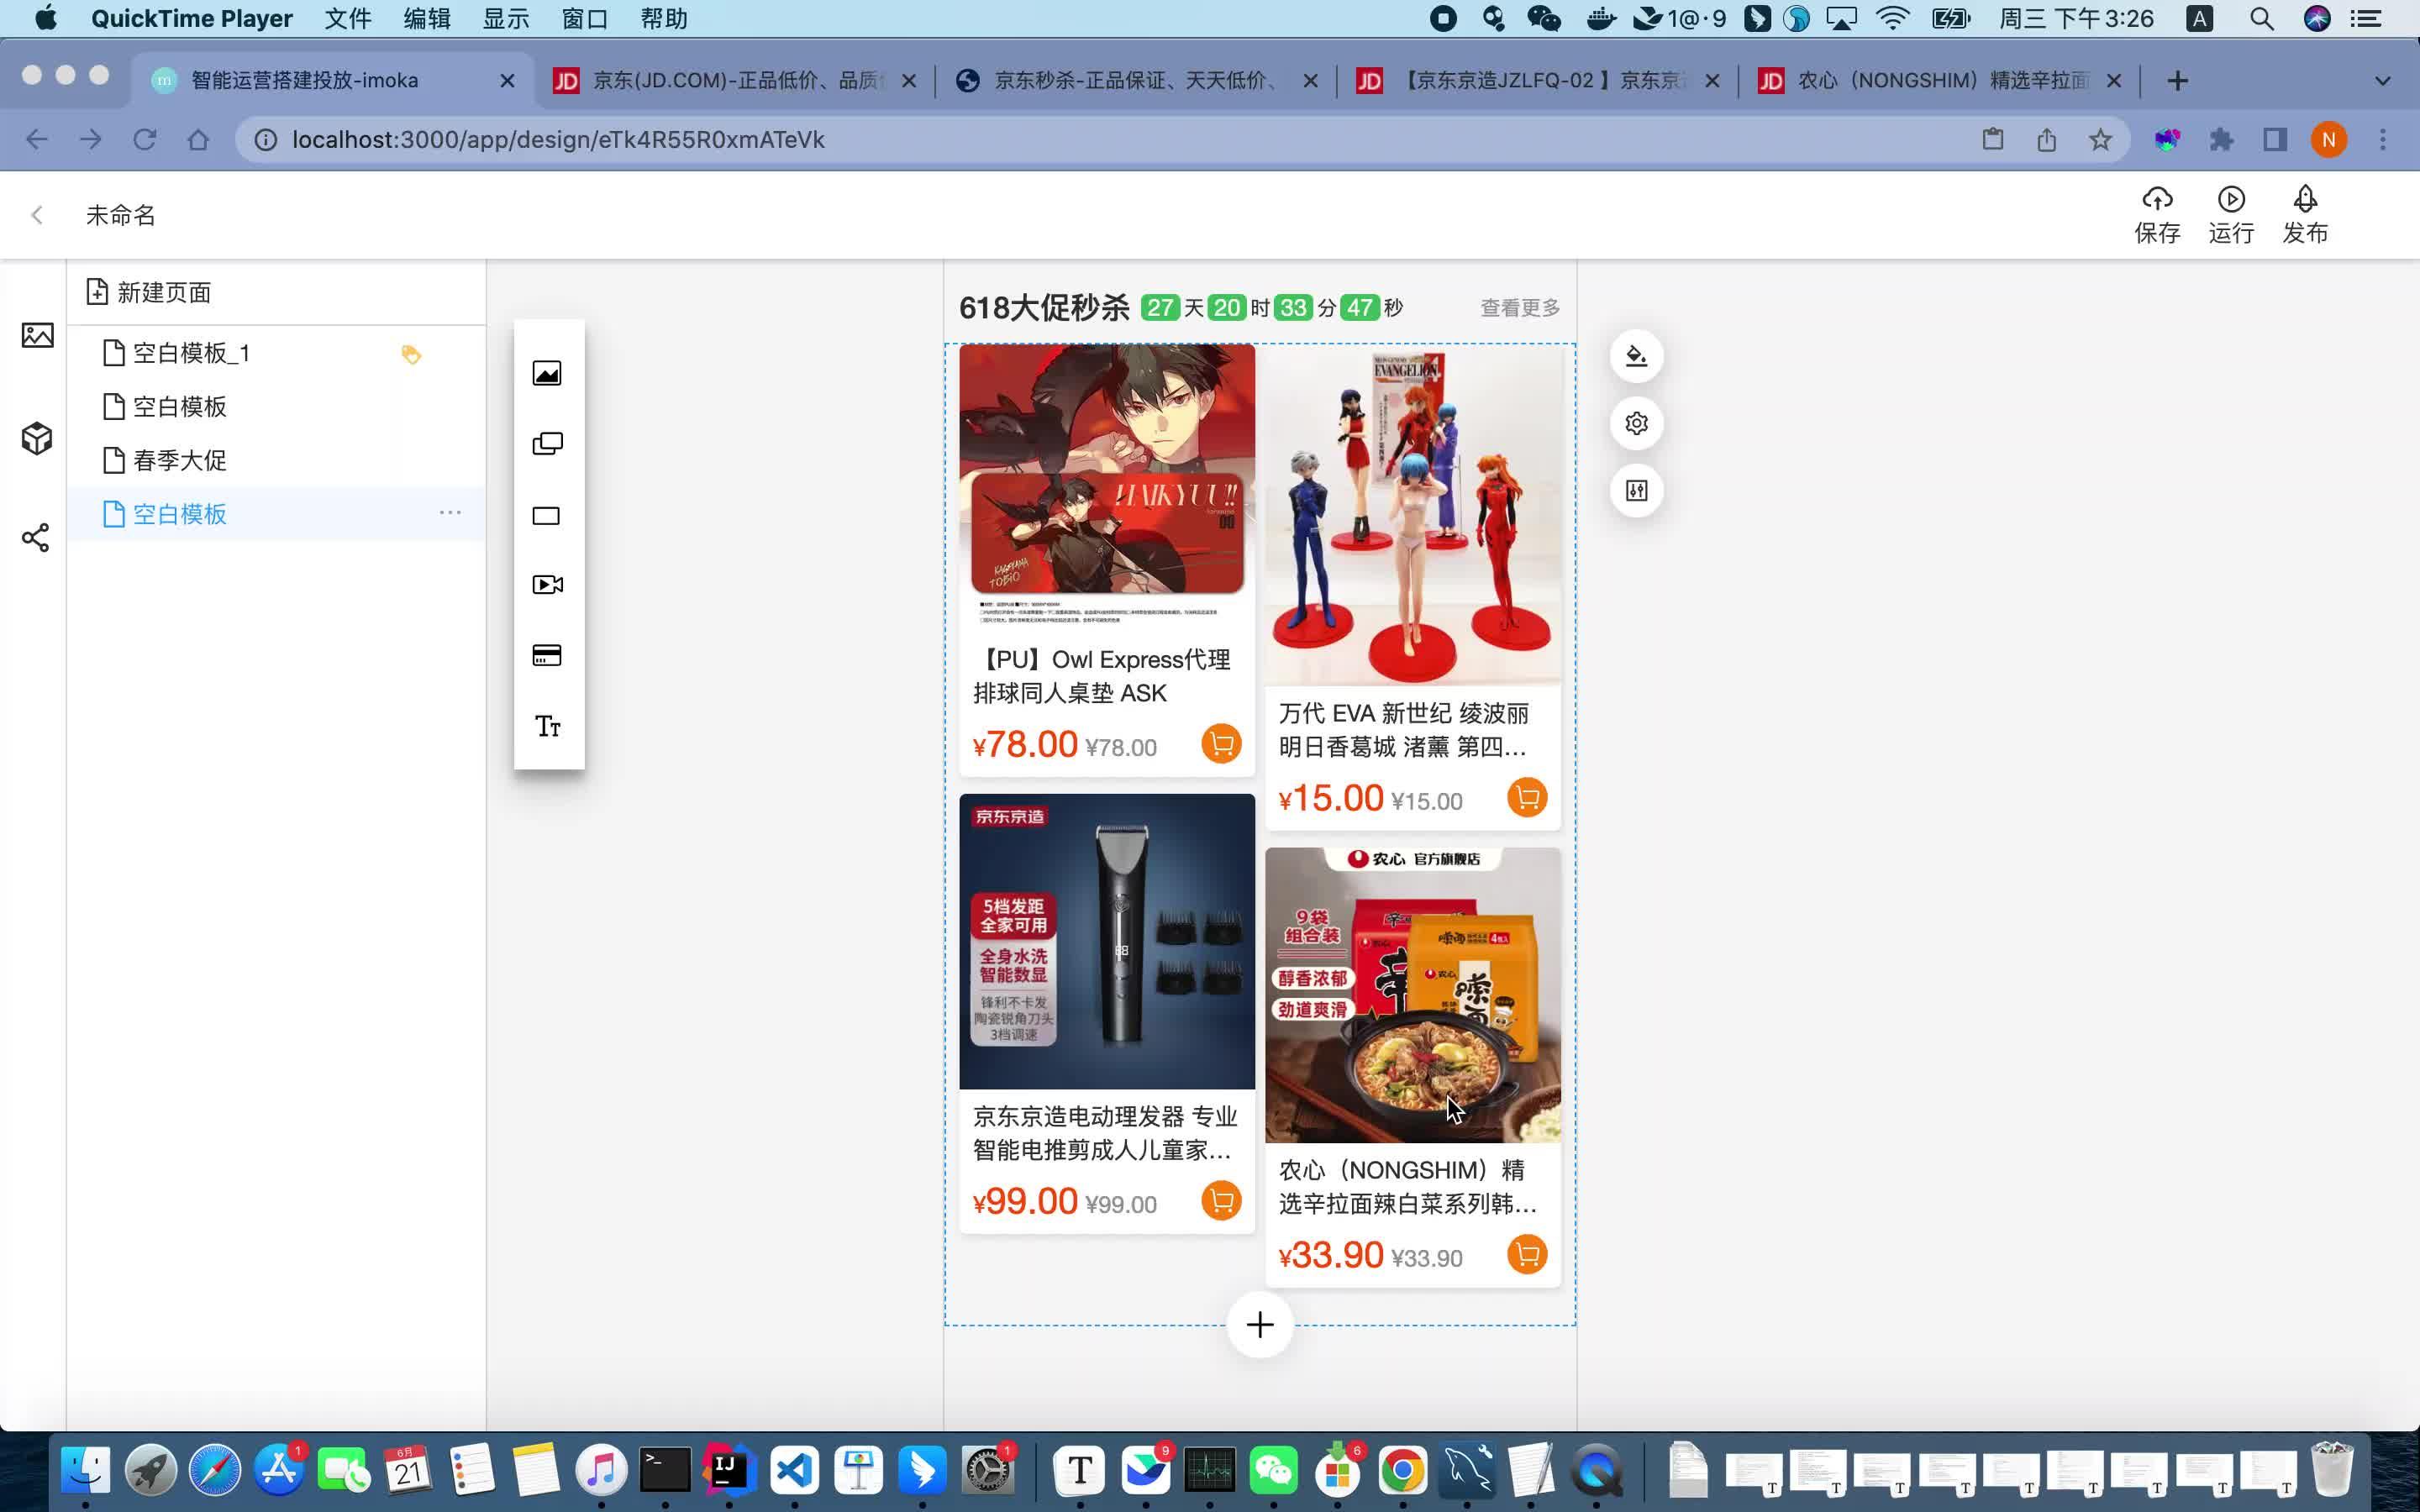2420x1512 pixels.
Task: Select the carousel/gallery component icon
Action: 547,444
